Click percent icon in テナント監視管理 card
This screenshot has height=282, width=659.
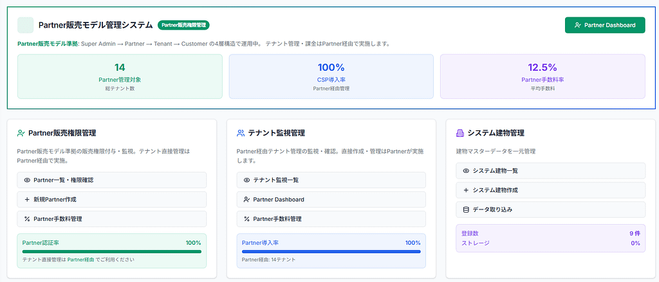point(246,219)
